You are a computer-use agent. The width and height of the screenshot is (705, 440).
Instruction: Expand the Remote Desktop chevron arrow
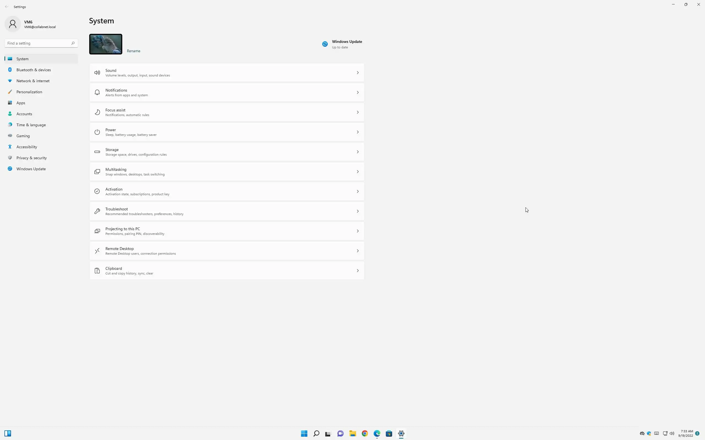point(357,251)
